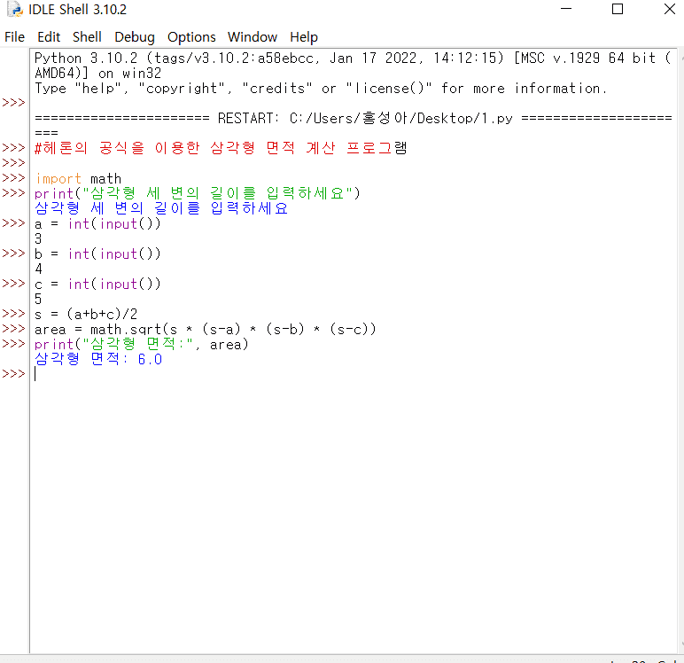Viewport: 684px width, 663px height.
Task: Close the IDLE Shell window
Action: (670, 9)
